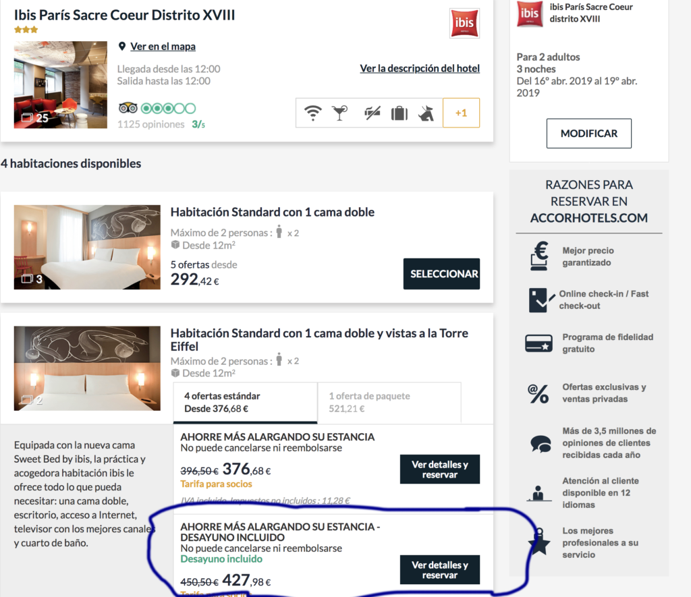Click the Mejor precio garantizado text
This screenshot has width=691, height=597.
[x=588, y=256]
